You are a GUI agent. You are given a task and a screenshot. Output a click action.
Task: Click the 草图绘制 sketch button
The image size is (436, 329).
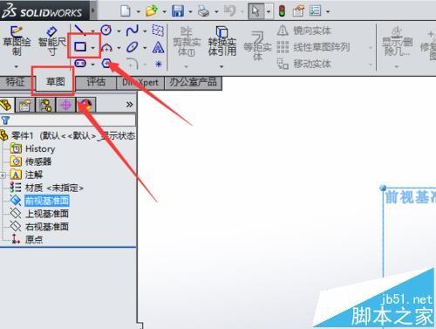[x=17, y=41]
